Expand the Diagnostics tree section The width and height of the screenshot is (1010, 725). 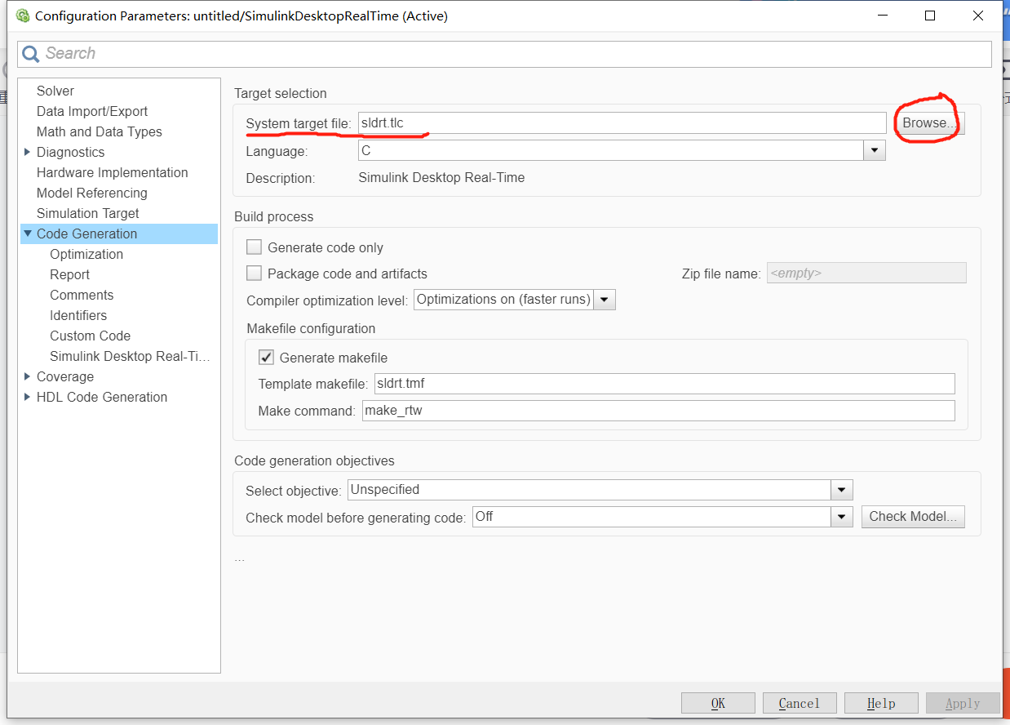[x=27, y=152]
